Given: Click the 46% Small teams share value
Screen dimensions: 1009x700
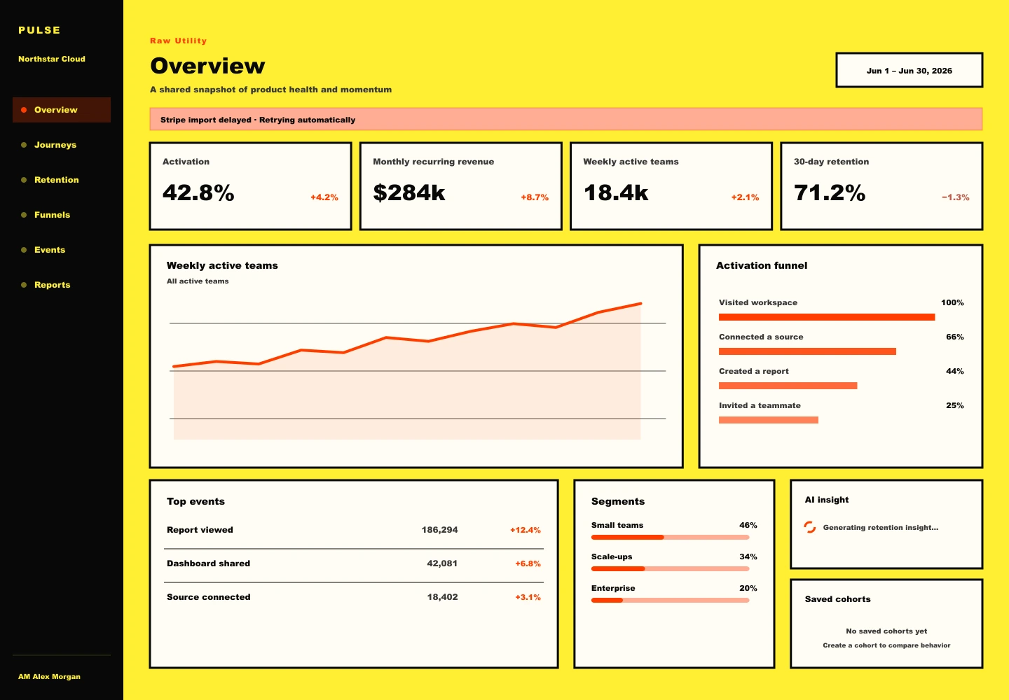Looking at the screenshot, I should pyautogui.click(x=748, y=525).
